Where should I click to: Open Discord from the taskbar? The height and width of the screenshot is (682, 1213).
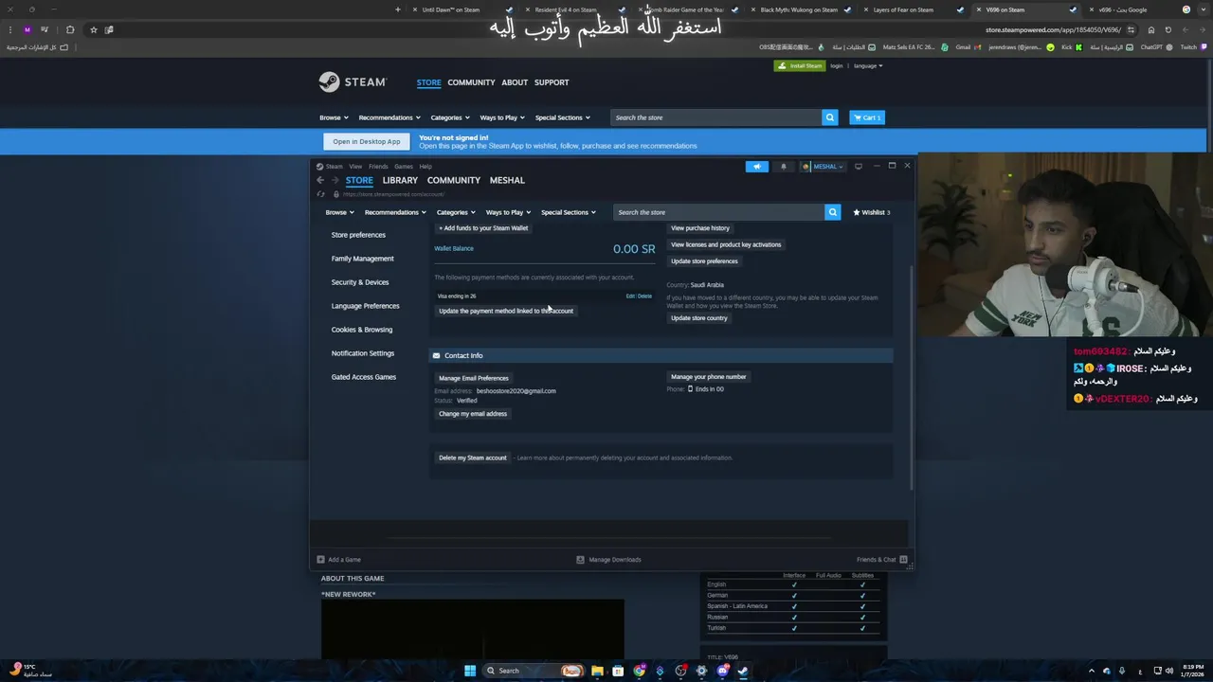[x=722, y=671]
